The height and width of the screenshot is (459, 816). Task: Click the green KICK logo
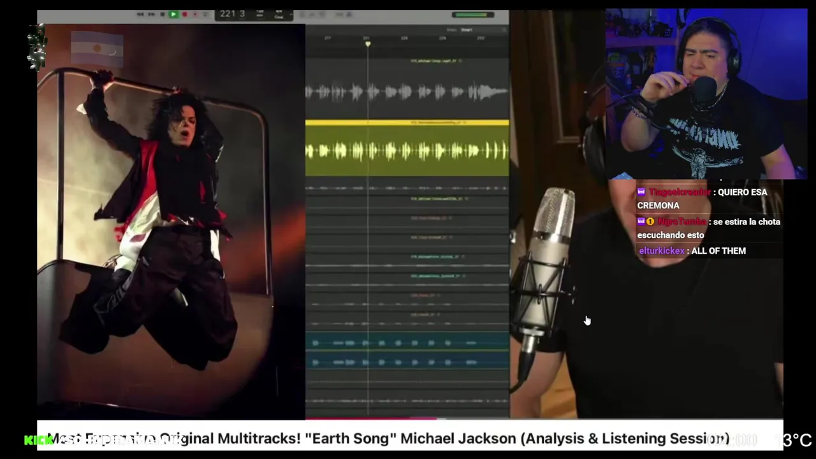pyautogui.click(x=38, y=440)
